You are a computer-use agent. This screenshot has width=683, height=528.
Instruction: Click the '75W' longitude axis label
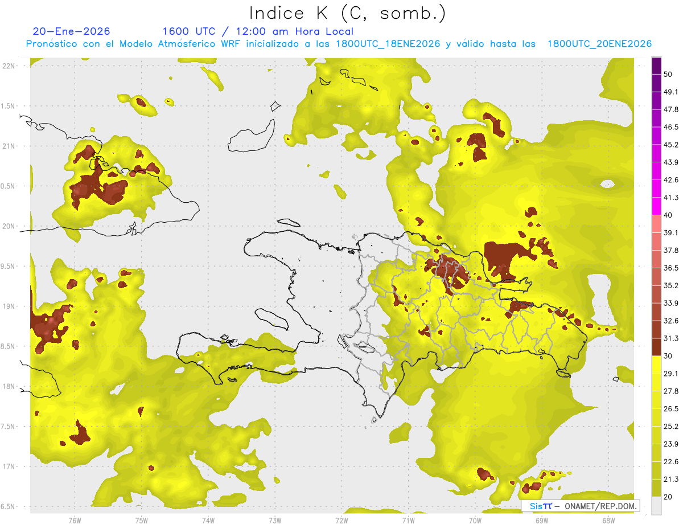[142, 521]
